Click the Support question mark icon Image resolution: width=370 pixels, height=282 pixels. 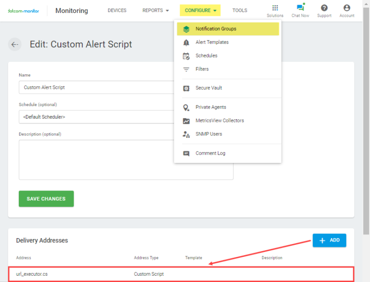324,8
